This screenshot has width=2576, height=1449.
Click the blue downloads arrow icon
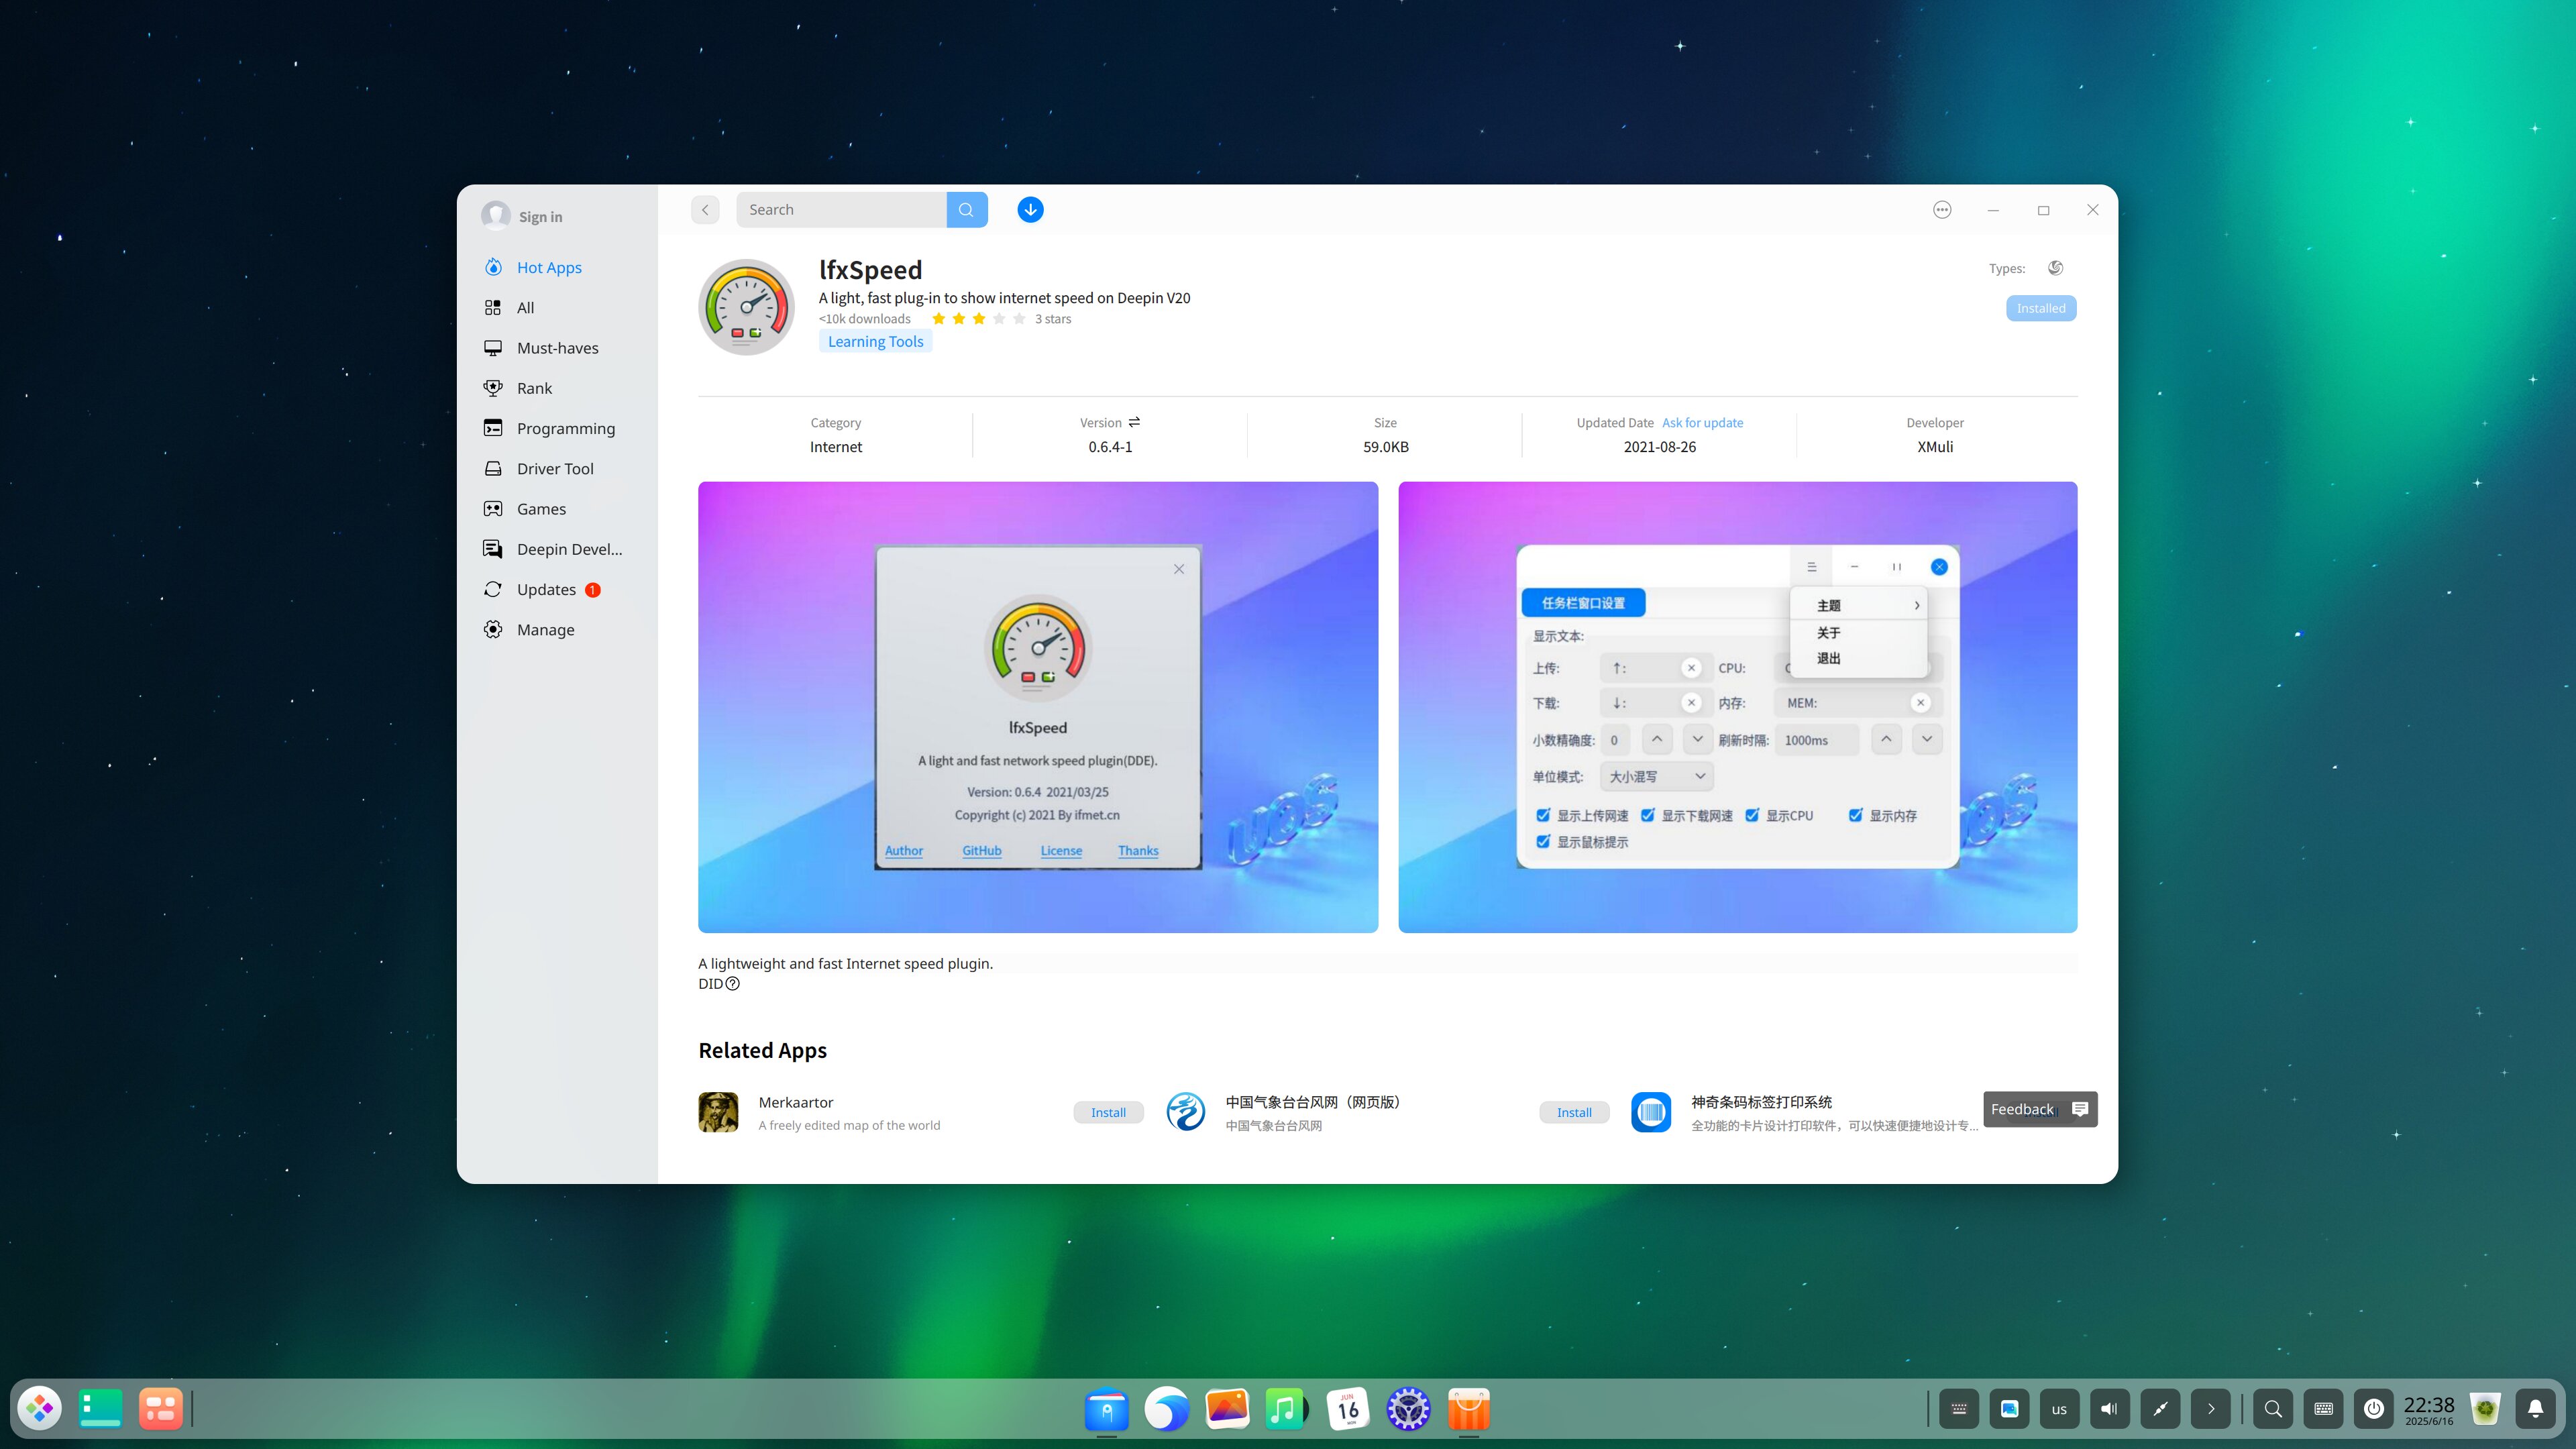1030,209
